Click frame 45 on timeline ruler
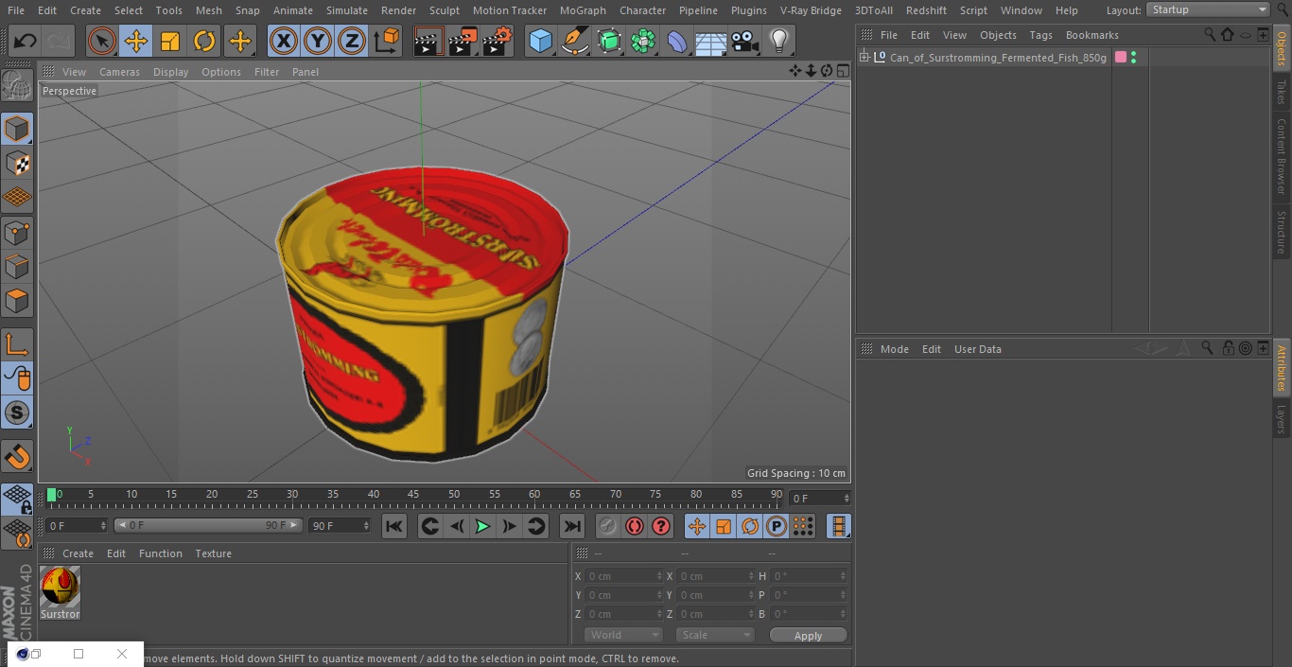 (413, 494)
